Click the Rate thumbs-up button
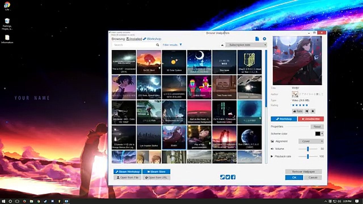The image size is (363, 204). (x=298, y=111)
